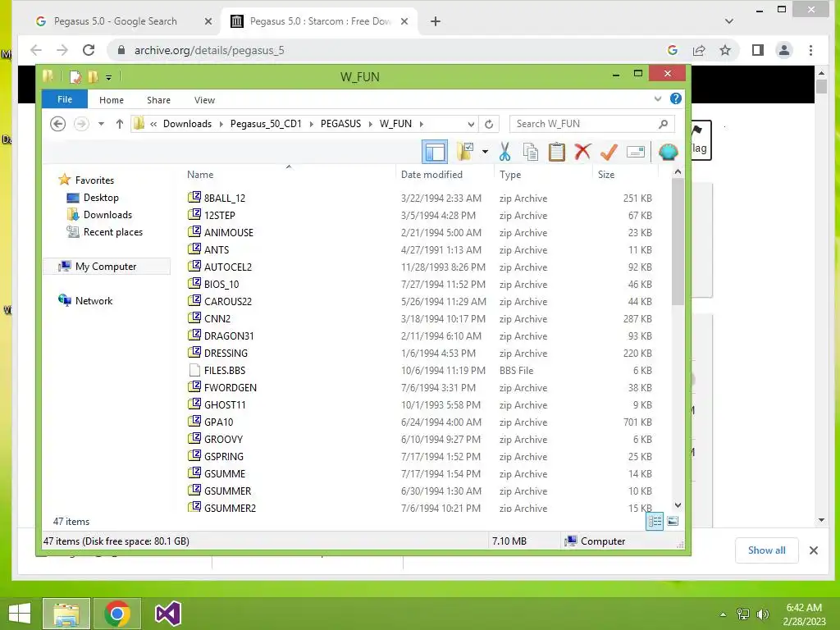The height and width of the screenshot is (630, 840).
Task: Switch to the Share ribbon tab
Action: point(158,100)
